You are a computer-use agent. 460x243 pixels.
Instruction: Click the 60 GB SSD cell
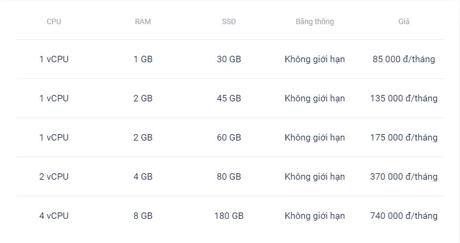pos(229,137)
